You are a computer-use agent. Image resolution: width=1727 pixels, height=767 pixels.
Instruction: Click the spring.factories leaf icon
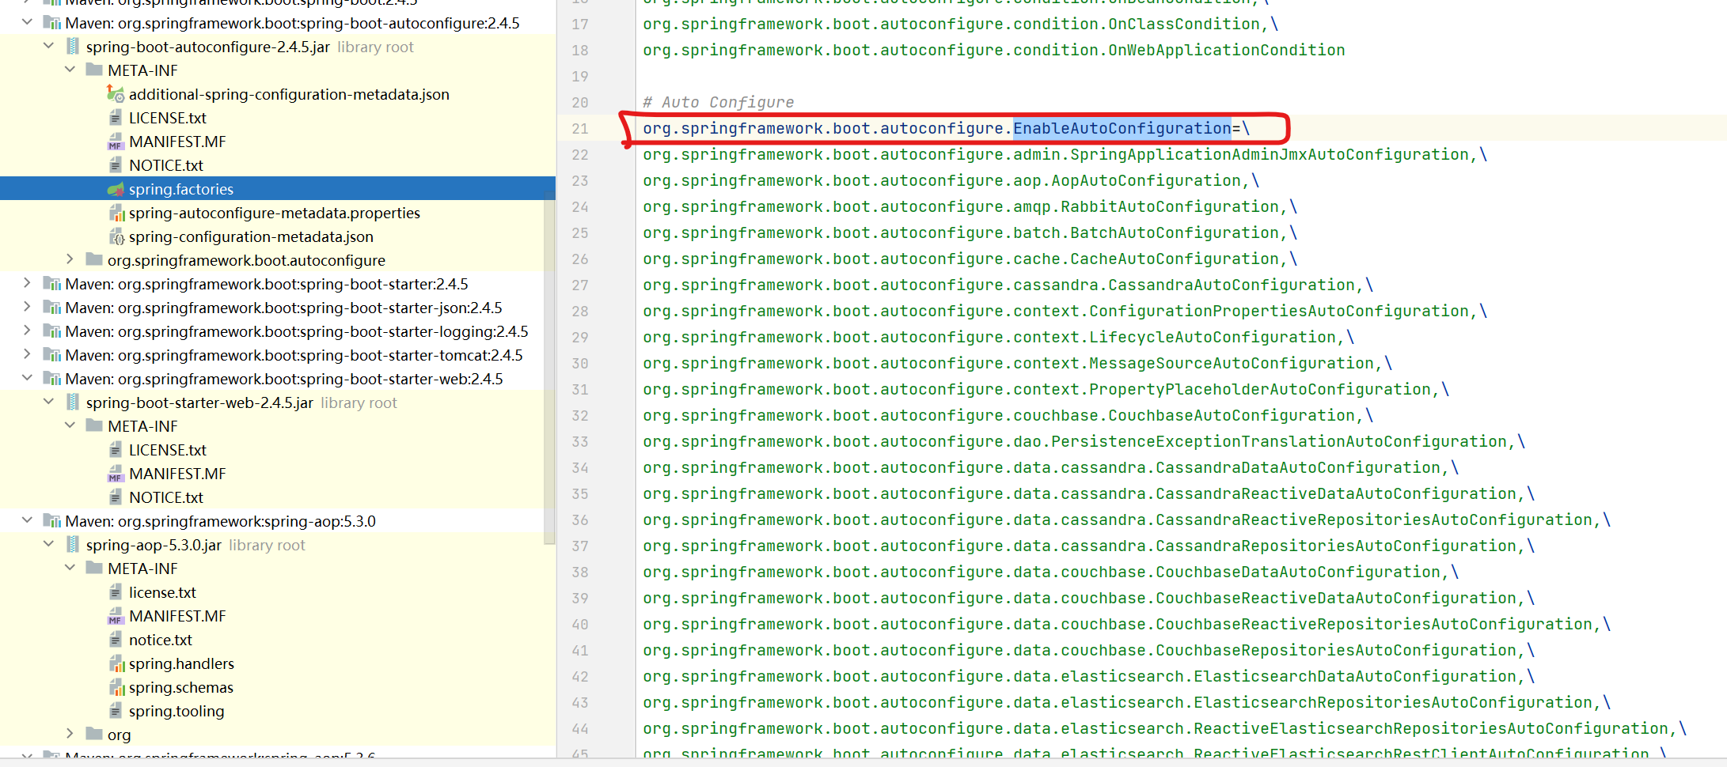(x=116, y=189)
